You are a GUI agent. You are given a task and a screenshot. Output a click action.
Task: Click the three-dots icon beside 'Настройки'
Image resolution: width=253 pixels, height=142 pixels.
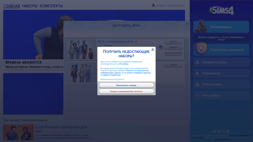tap(197, 95)
